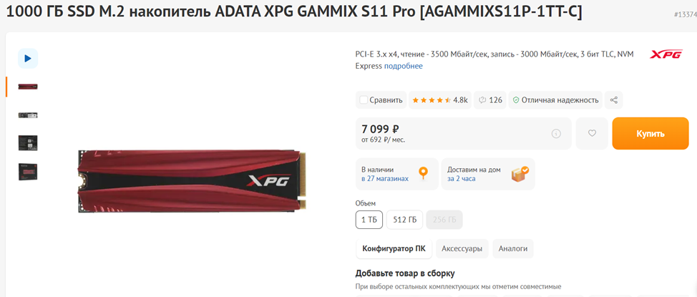The image size is (697, 297).
Task: Click the orange 'Купить' button
Action: [x=650, y=133]
